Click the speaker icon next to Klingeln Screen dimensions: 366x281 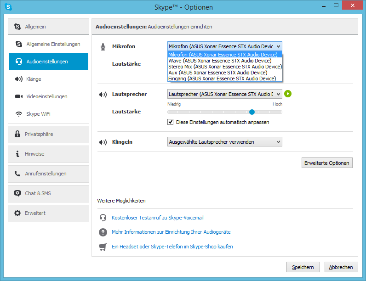103,142
